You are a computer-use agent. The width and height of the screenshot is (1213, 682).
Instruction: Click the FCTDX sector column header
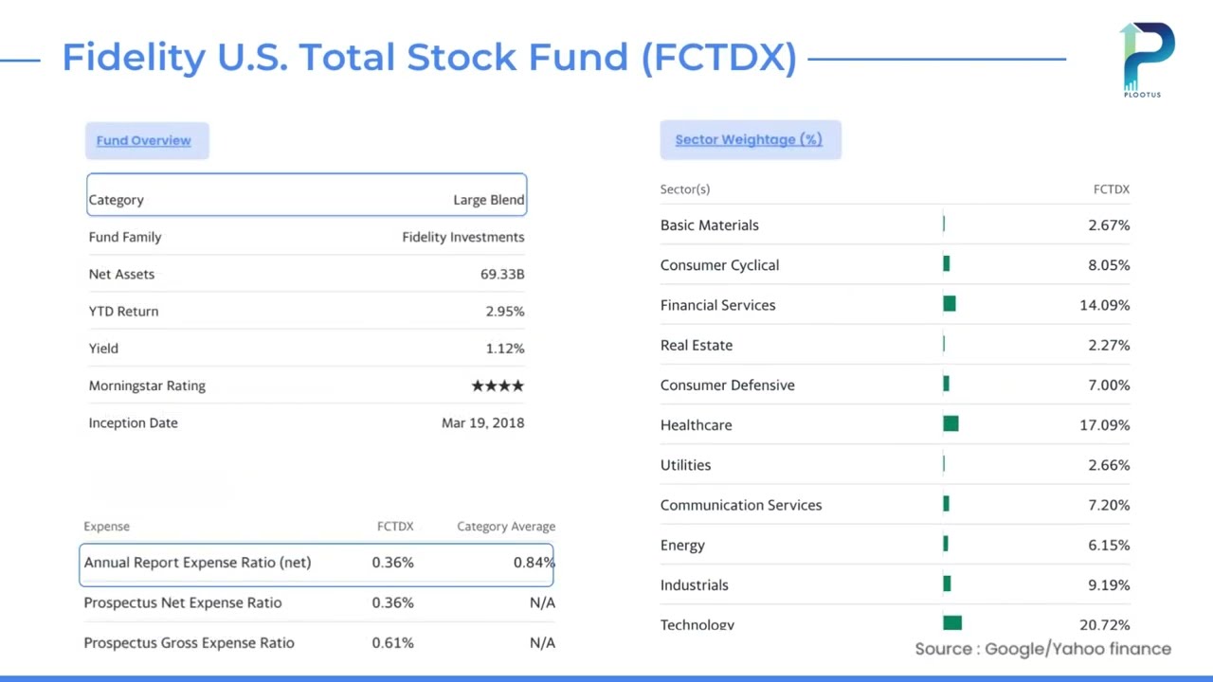tap(1112, 189)
